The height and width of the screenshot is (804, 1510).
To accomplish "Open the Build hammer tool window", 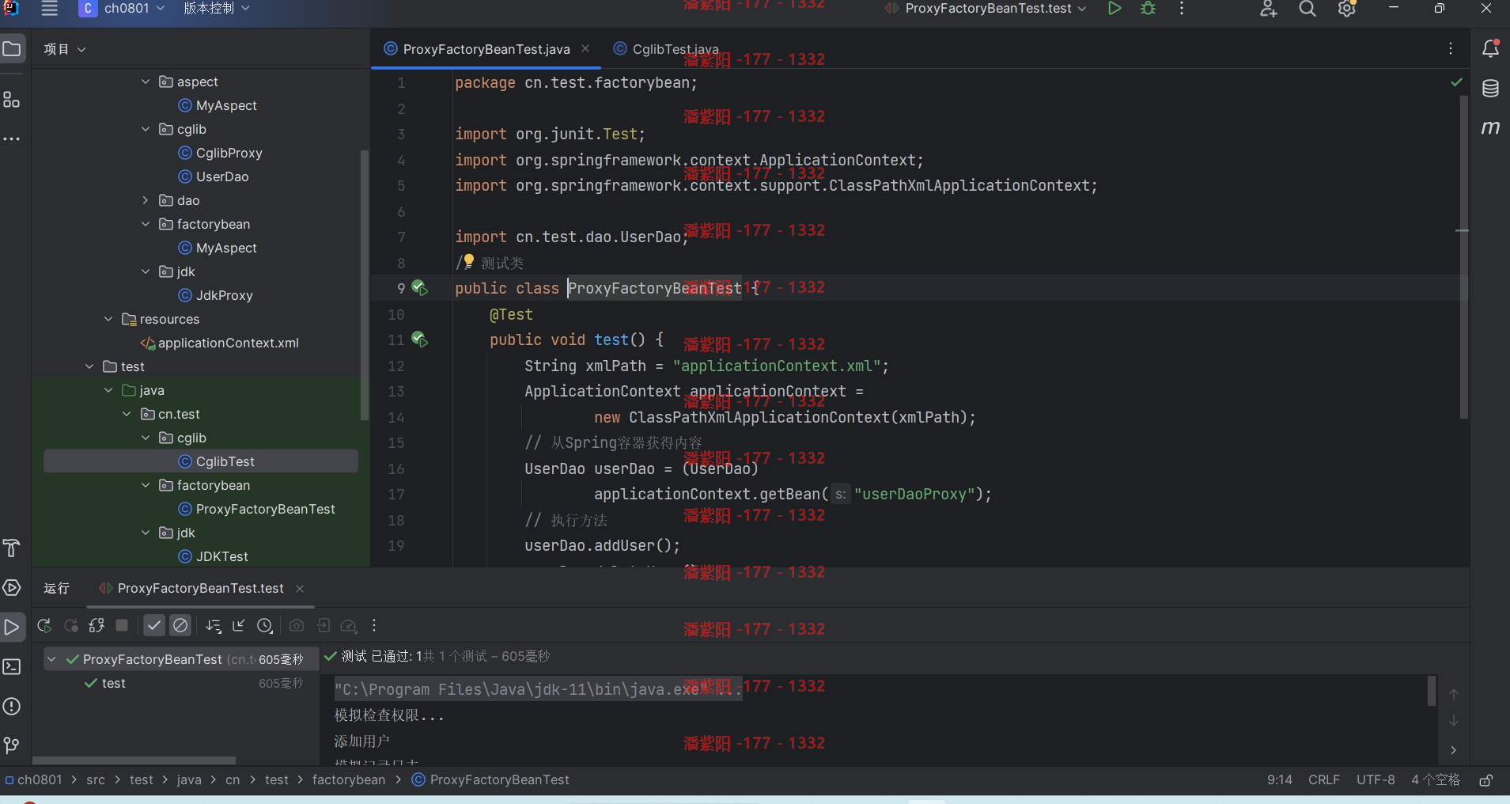I will pyautogui.click(x=12, y=548).
